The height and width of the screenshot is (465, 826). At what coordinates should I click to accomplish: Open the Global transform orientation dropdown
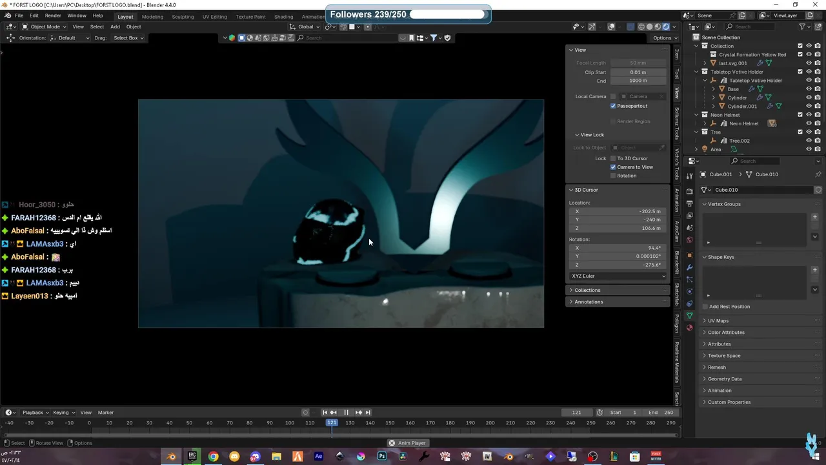click(305, 26)
